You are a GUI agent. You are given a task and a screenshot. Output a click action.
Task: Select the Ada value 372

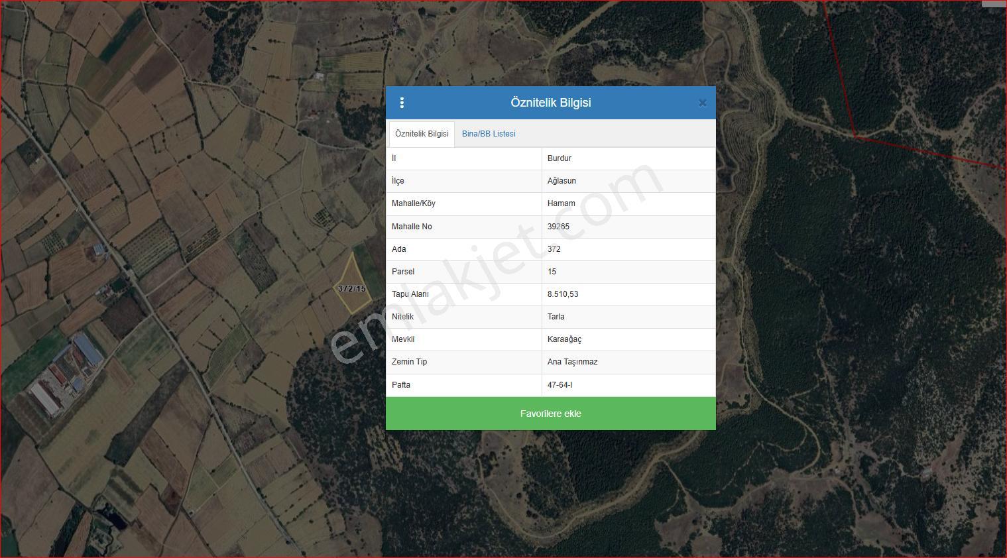point(554,249)
